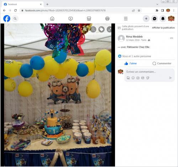
Task: Open Rima Meddeb's profile name
Action: 134,37
